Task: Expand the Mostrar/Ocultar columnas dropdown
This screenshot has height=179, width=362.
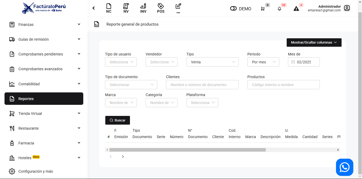Action: pyautogui.click(x=314, y=43)
